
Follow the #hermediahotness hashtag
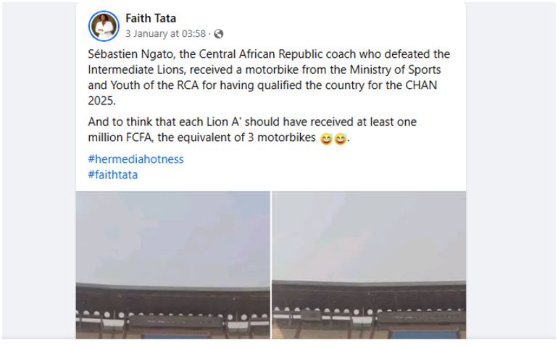136,159
